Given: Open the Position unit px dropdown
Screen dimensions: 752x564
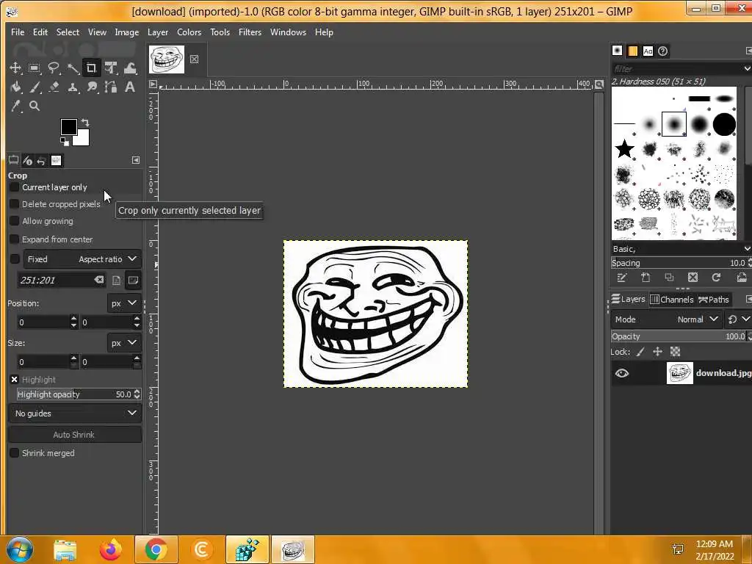Looking at the screenshot, I should [123, 303].
